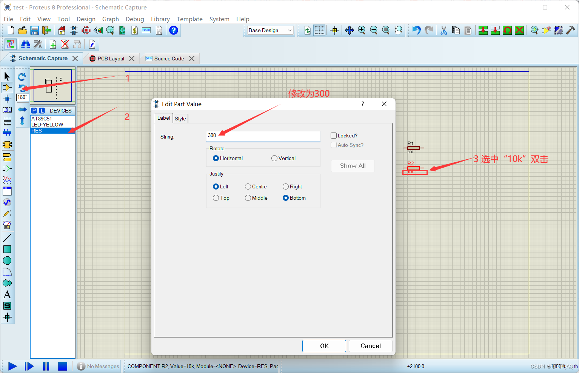Open the File menu

(8, 19)
